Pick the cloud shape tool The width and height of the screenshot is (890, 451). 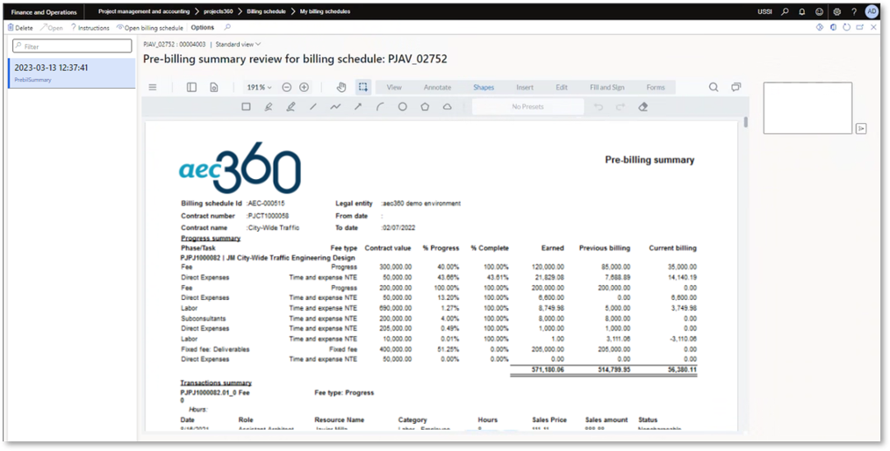click(x=448, y=107)
